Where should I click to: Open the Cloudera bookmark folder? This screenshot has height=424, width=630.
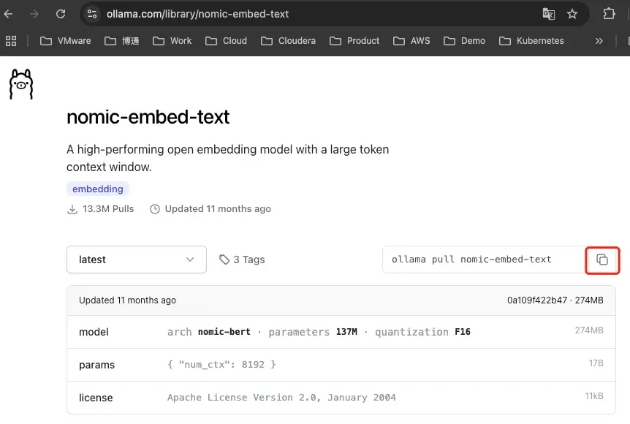coord(289,41)
